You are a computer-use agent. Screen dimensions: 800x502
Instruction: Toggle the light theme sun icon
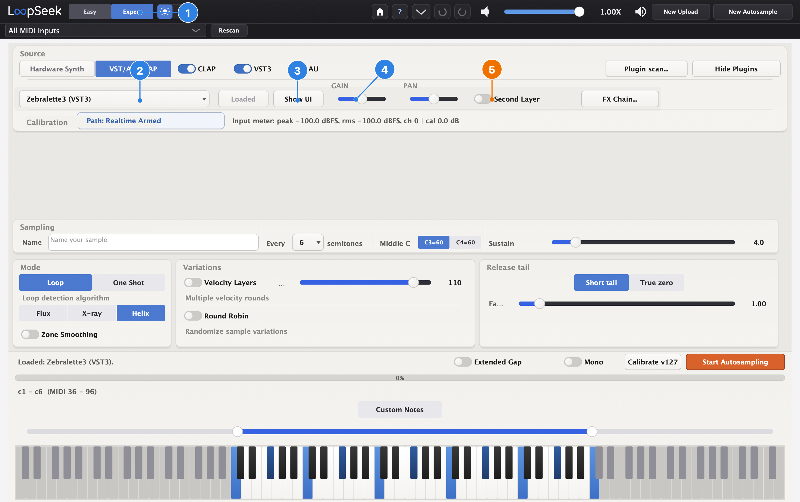click(x=165, y=12)
